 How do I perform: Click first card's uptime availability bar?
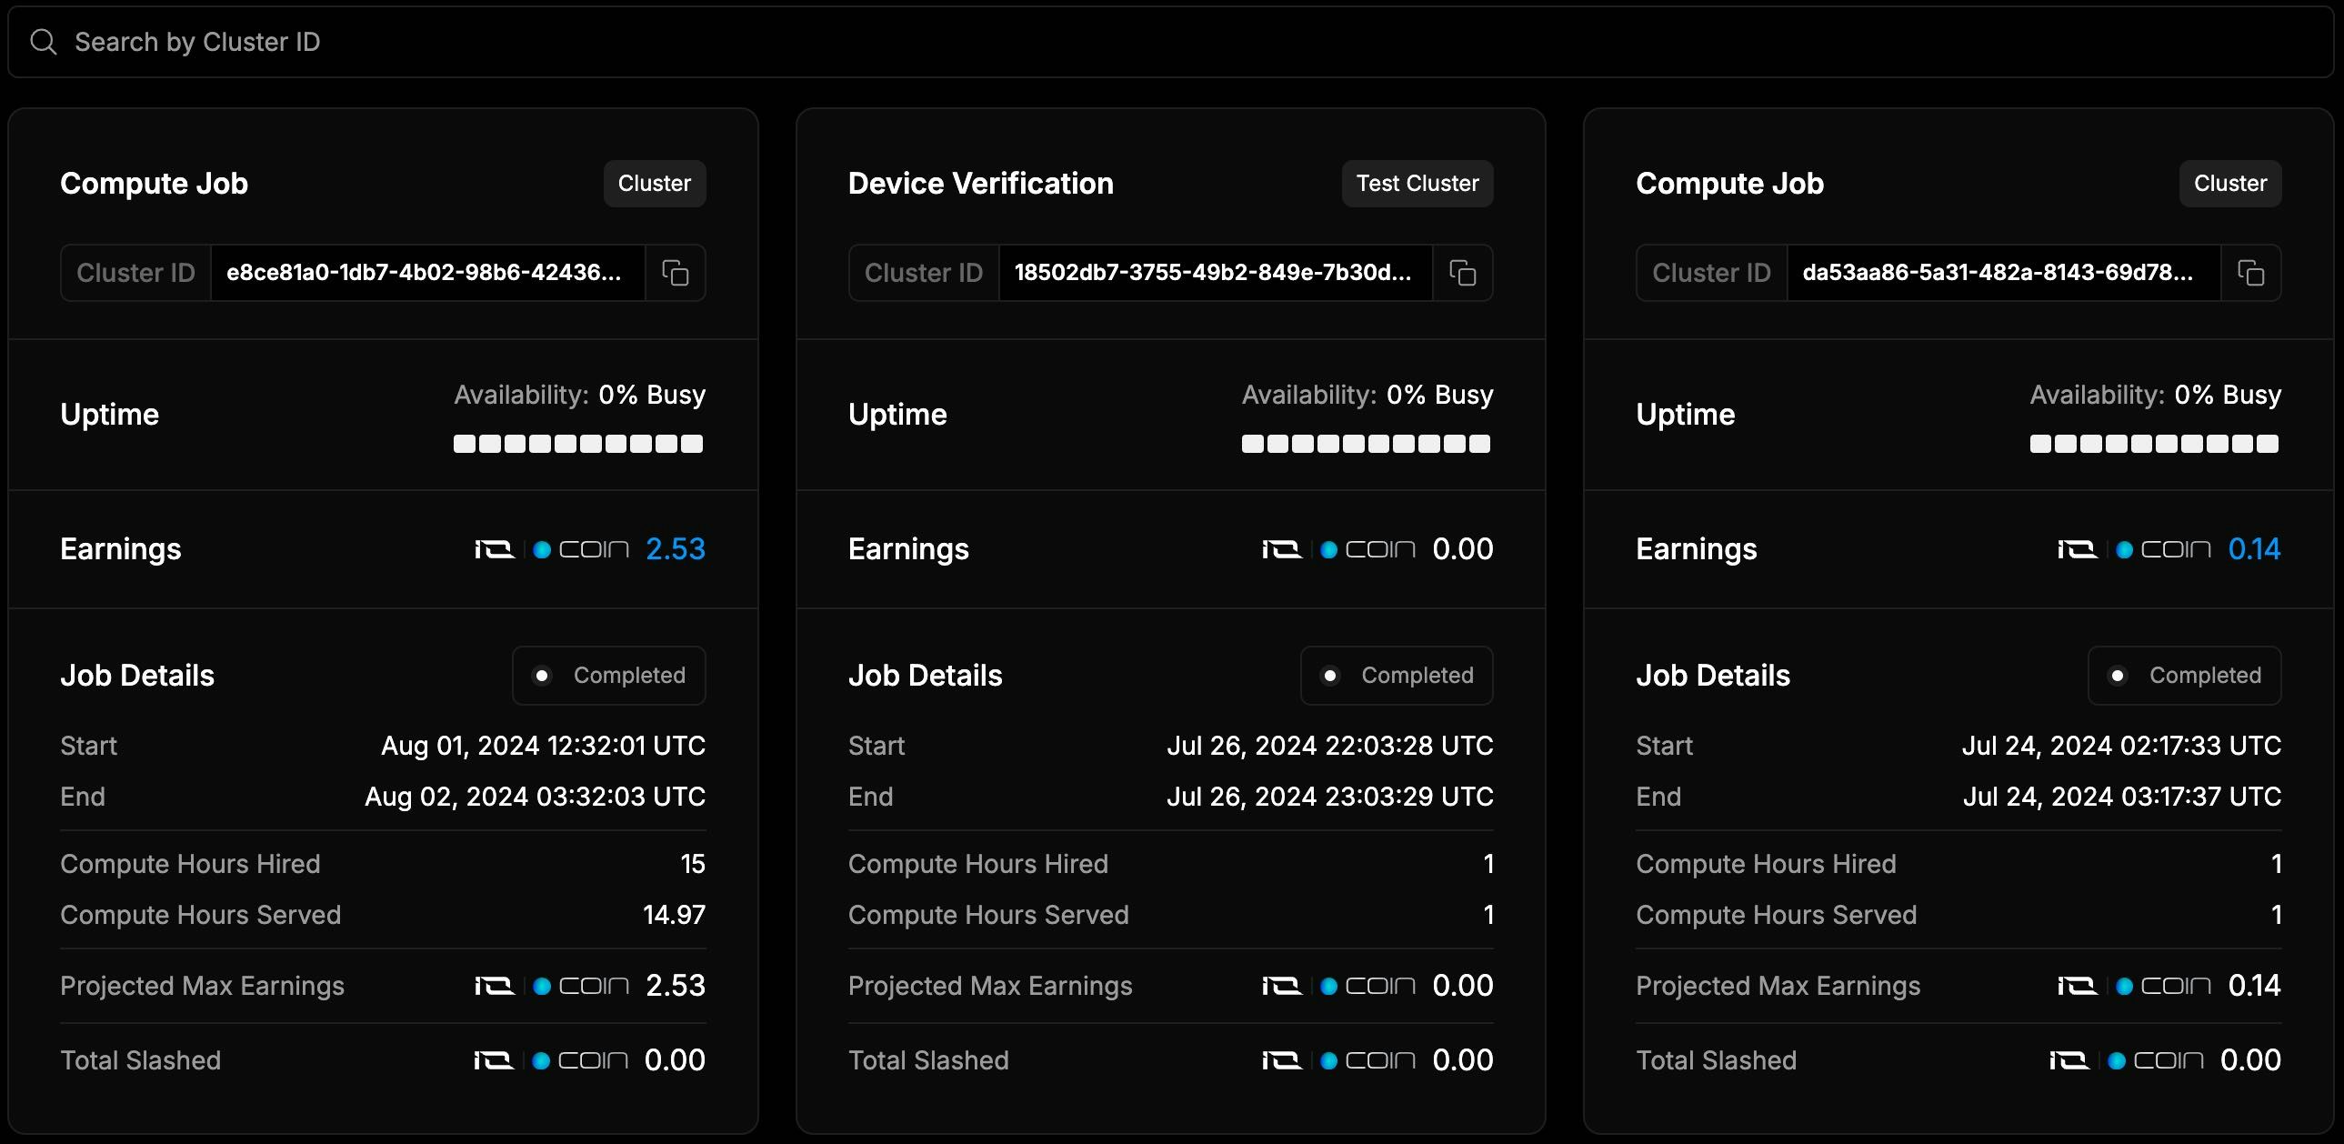tap(577, 444)
